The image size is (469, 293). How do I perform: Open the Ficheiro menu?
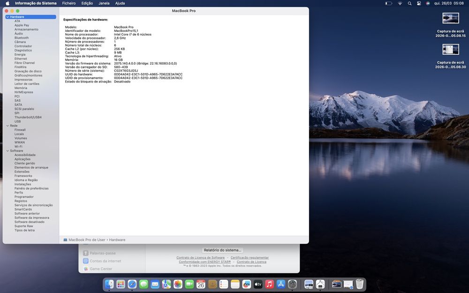tap(69, 3)
